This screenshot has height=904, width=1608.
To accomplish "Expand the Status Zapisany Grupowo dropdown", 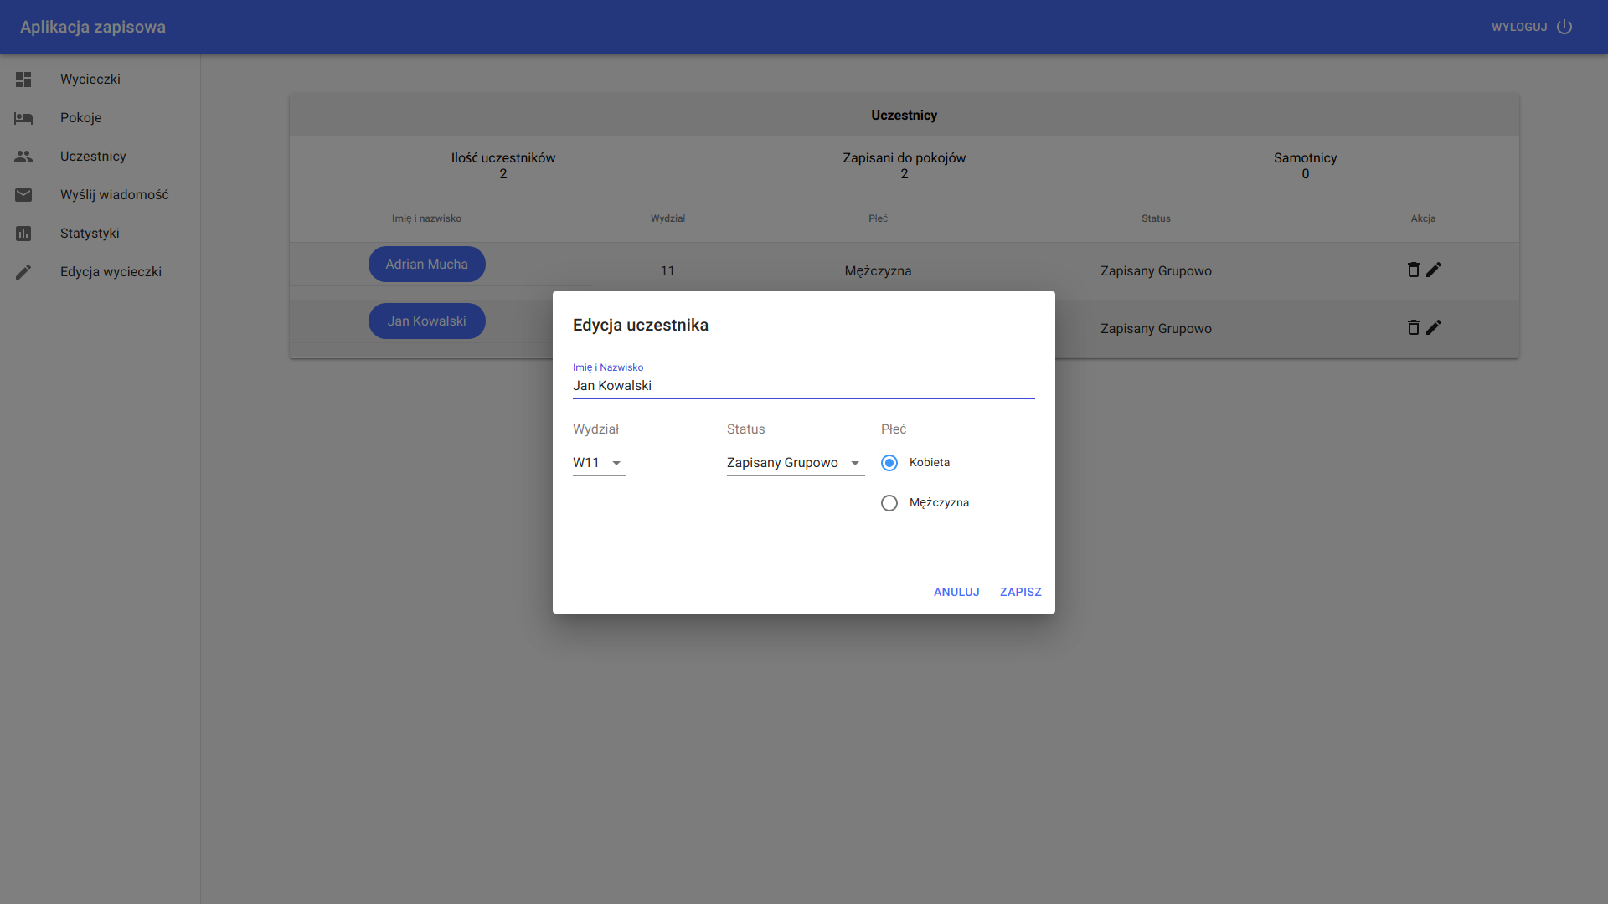I will tap(795, 463).
